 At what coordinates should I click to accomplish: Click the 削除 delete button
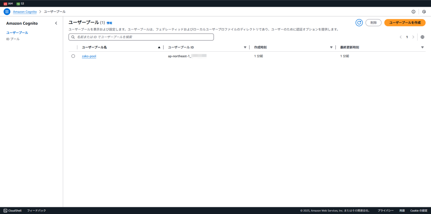pyautogui.click(x=374, y=22)
